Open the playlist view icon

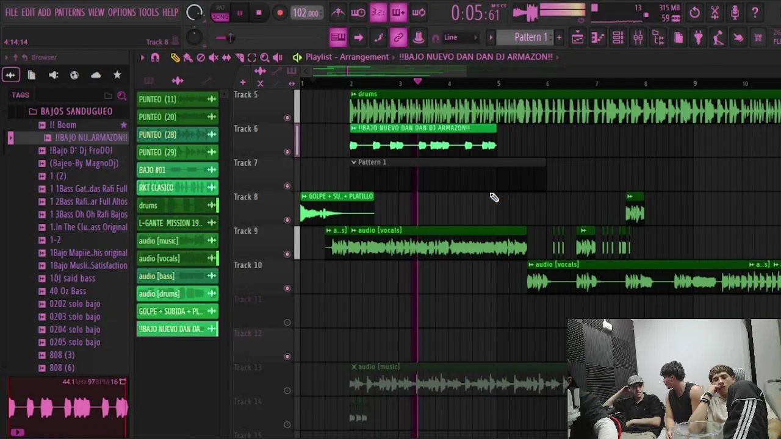point(577,38)
